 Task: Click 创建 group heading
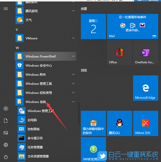pyautogui.click(x=84, y=9)
